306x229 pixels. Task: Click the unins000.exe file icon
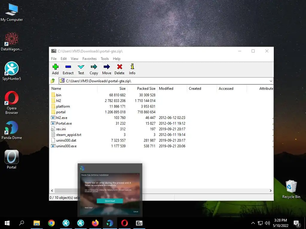click(x=53, y=146)
